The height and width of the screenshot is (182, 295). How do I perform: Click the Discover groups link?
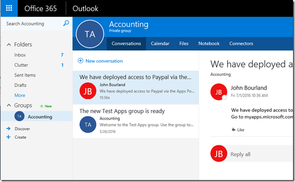tap(22, 128)
